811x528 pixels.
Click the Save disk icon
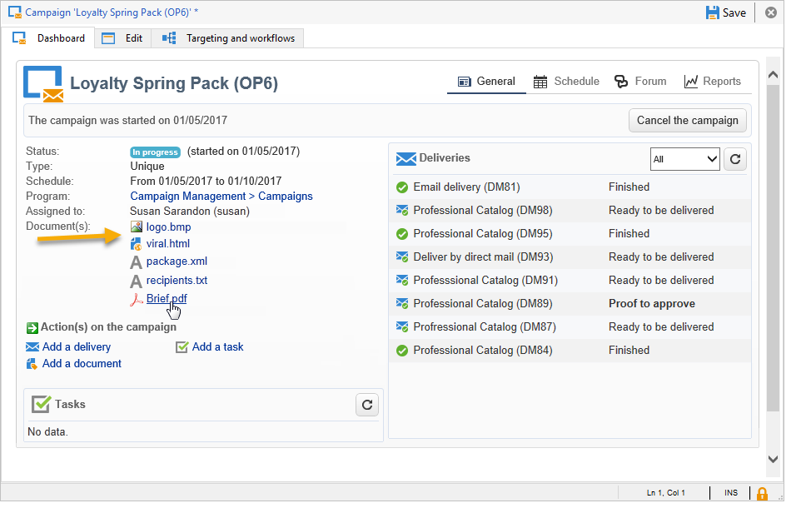(x=713, y=12)
